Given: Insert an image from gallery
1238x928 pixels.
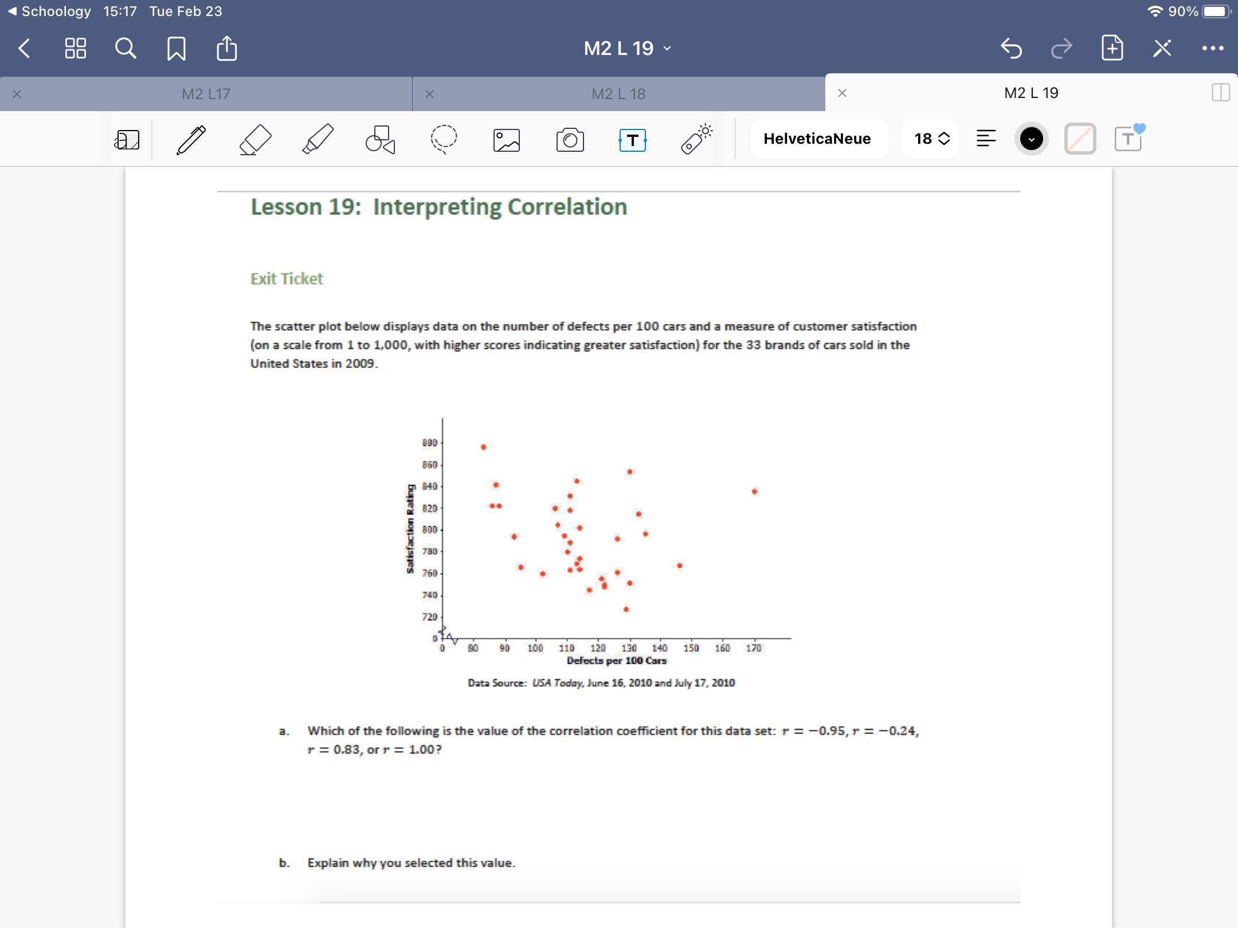Looking at the screenshot, I should point(507,140).
